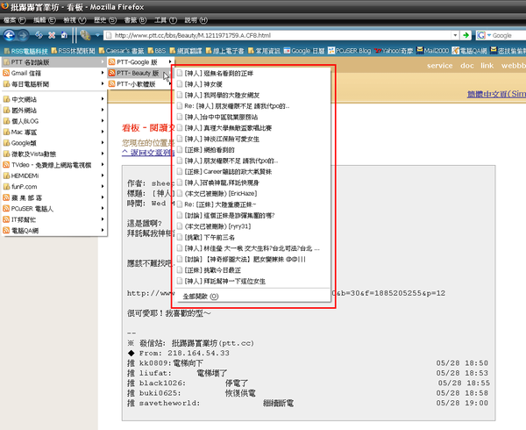Screen dimensions: 526x430
Task: Open the Google 日曆 bookmark
Action: click(304, 51)
